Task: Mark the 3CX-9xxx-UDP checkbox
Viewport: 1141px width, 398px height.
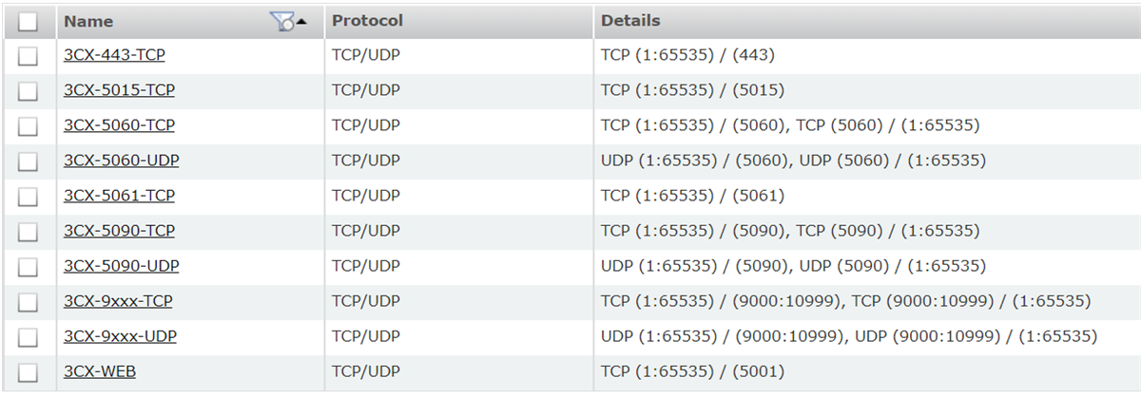Action: (28, 337)
